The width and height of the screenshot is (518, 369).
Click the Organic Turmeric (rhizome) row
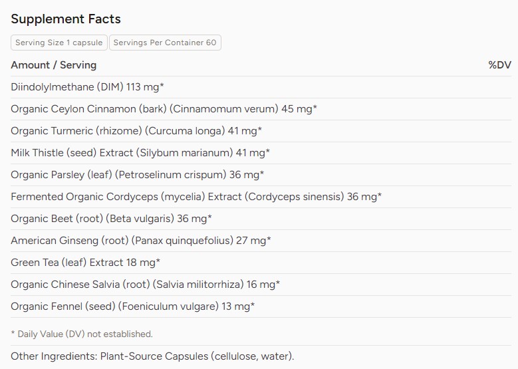tap(136, 131)
